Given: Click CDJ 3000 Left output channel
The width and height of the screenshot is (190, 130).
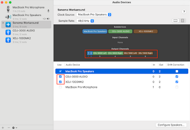Looking at the screenshot, I should [x=100, y=53].
